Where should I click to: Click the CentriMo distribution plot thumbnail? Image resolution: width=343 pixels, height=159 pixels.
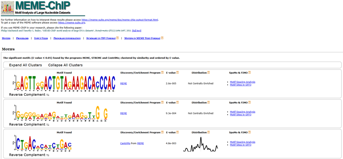(x=201, y=144)
